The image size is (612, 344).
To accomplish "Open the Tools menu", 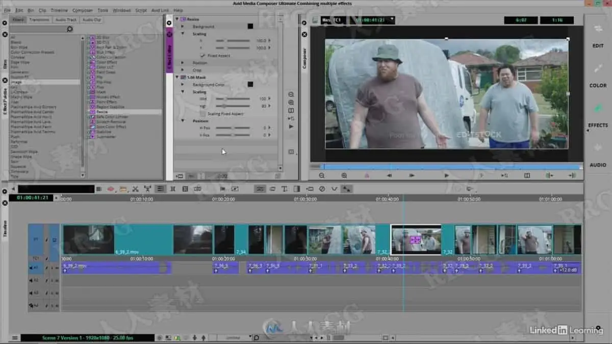I will pos(103,10).
